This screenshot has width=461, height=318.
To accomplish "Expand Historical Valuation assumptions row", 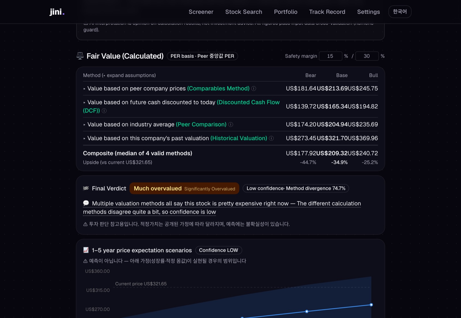I will [230, 138].
